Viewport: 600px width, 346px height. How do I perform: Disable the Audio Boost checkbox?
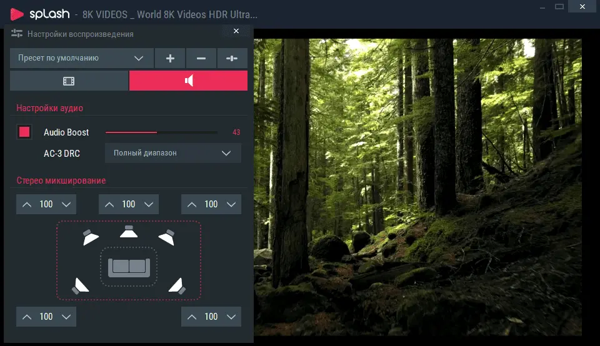[24, 132]
